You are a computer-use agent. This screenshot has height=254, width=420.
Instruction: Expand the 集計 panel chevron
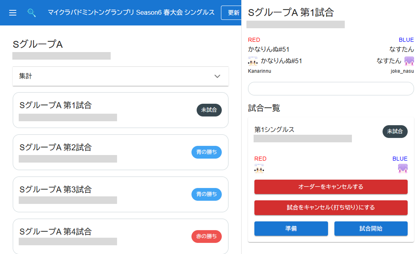[x=217, y=76]
